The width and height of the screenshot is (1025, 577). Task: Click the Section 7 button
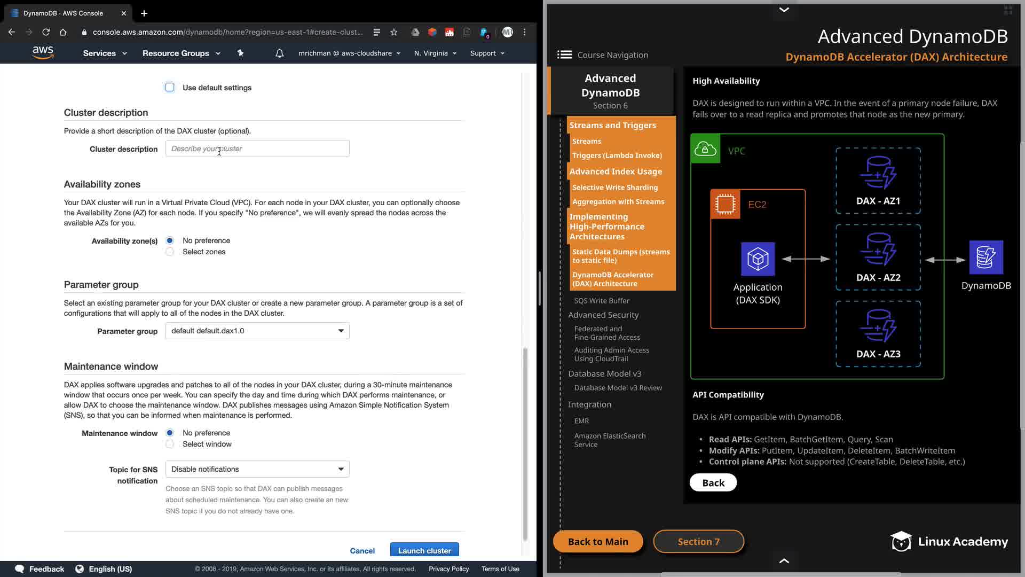[x=698, y=541]
